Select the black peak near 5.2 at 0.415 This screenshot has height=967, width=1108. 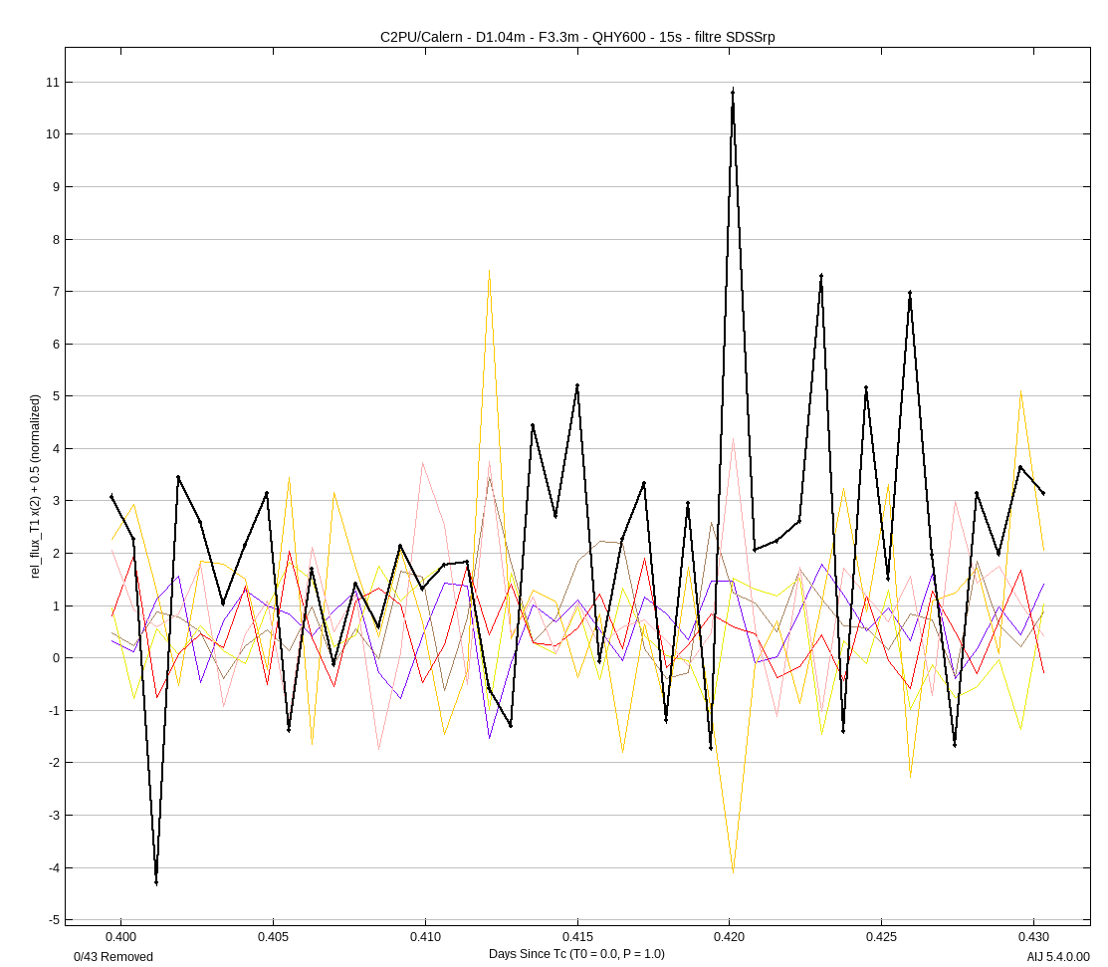pyautogui.click(x=577, y=386)
